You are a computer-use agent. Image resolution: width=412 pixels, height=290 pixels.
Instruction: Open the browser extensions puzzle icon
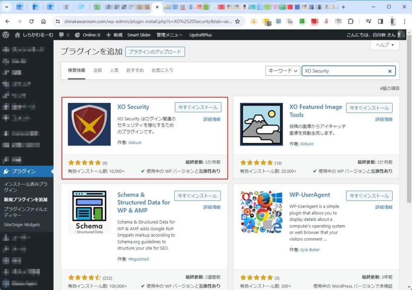[350, 21]
